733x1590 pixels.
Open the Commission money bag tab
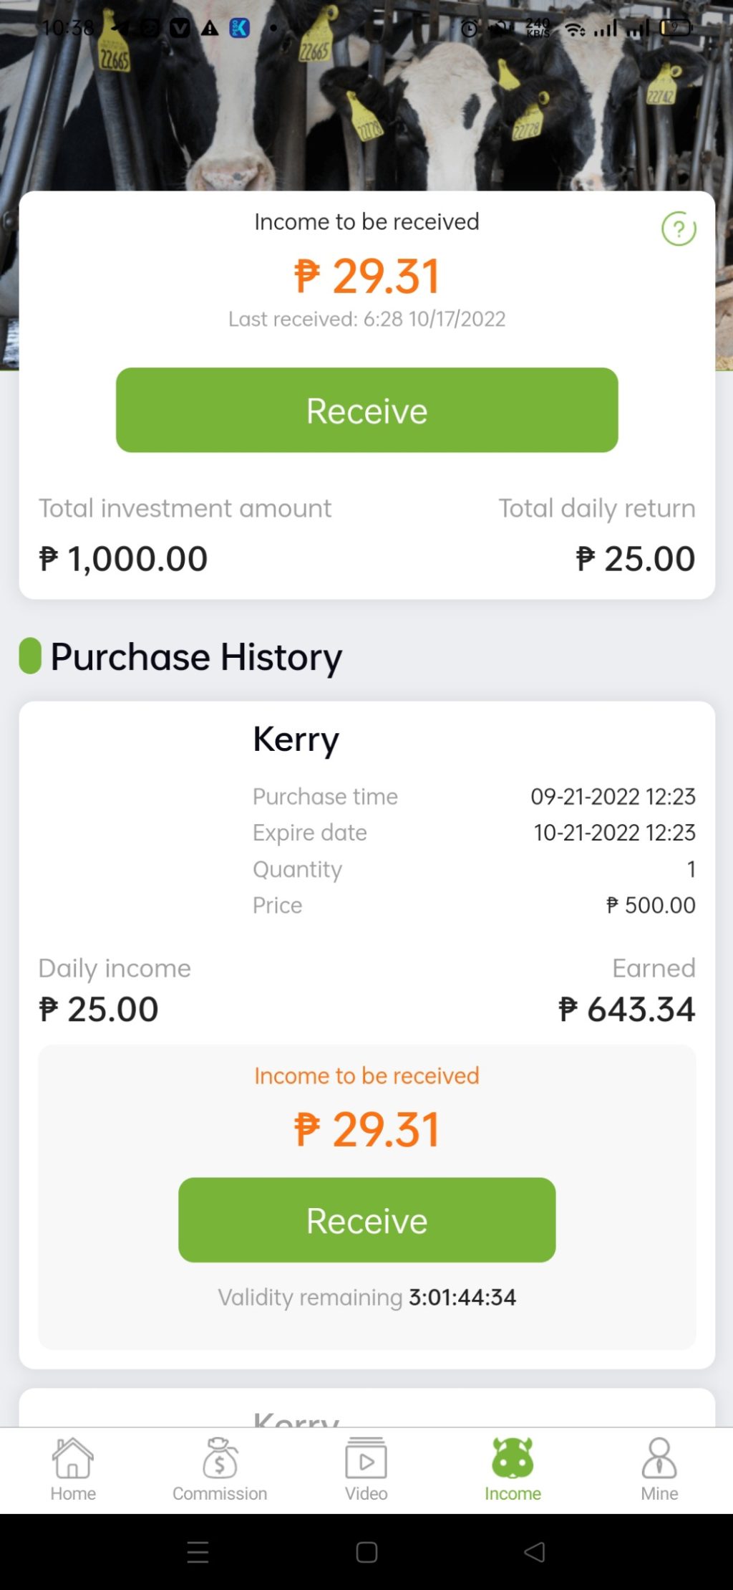pyautogui.click(x=220, y=1469)
